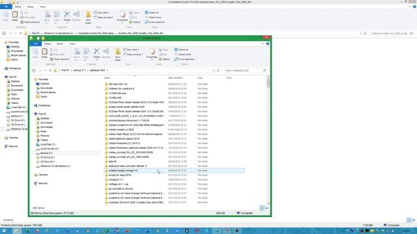Click New folder in the back Inventor window
Screen dimensions: 417x234
pyautogui.click(x=89, y=18)
